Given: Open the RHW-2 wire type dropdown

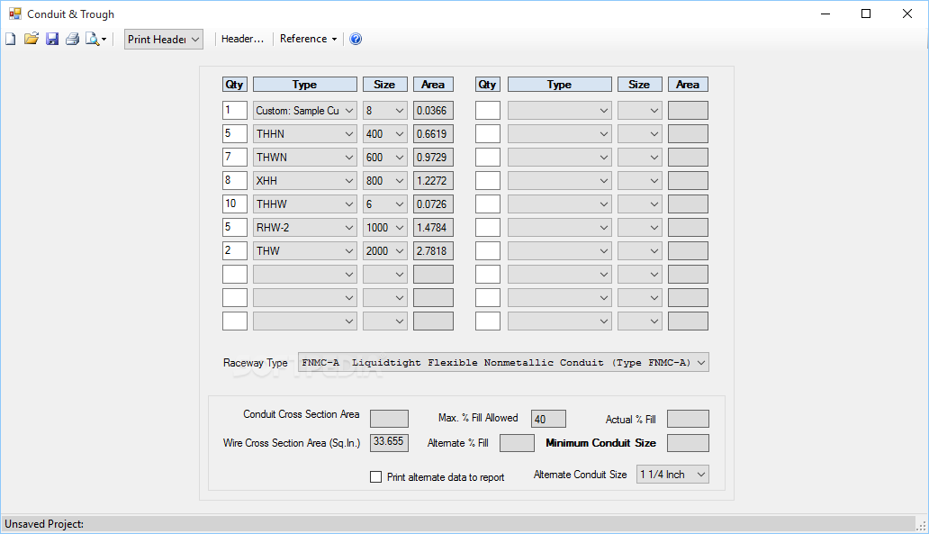Looking at the screenshot, I should [304, 228].
